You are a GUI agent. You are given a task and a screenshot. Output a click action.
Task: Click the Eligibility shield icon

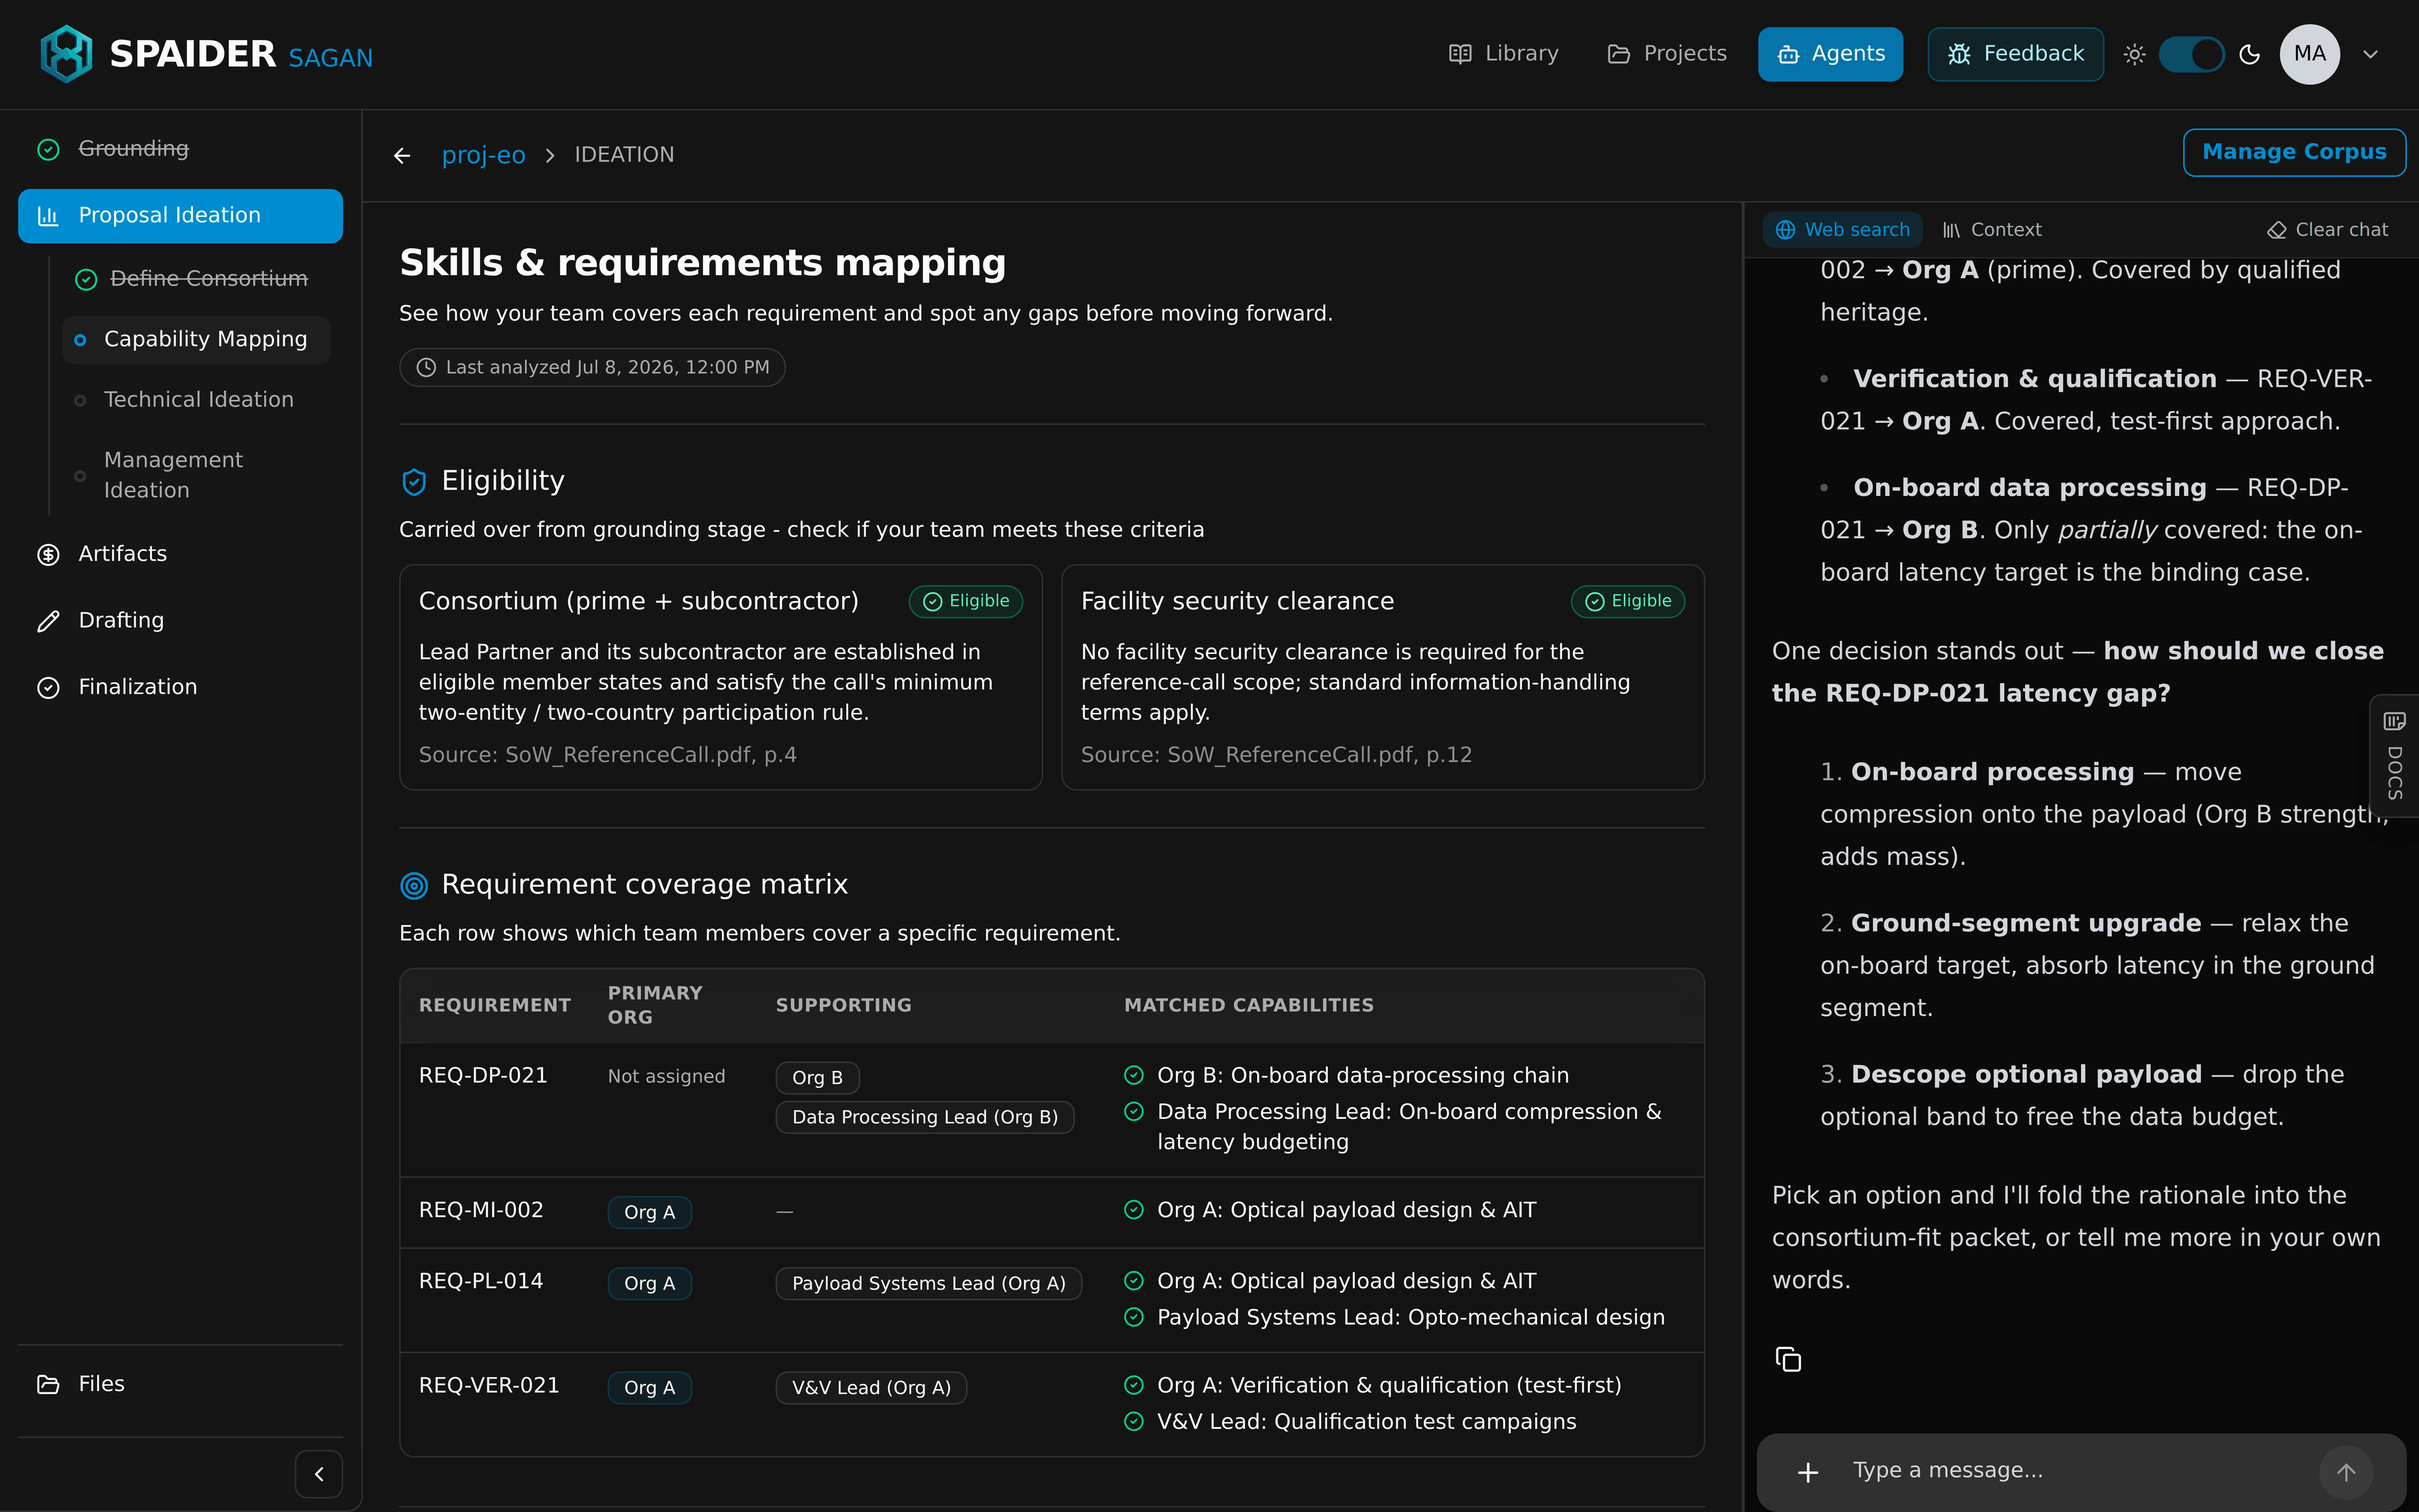coord(414,482)
